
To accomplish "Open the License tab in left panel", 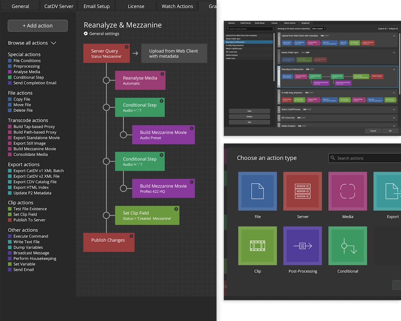I will (x=136, y=6).
